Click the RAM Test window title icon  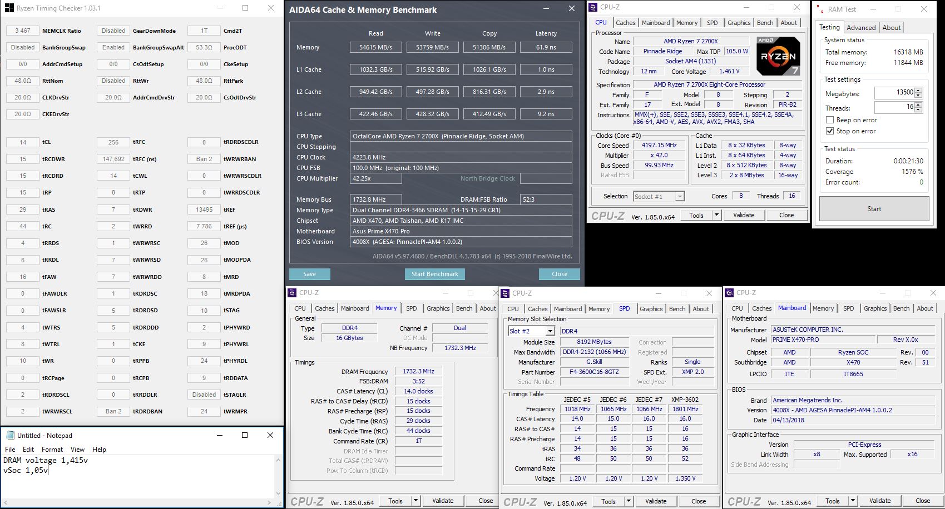click(820, 9)
